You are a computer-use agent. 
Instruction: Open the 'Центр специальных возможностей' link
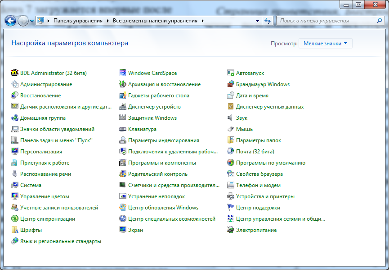(172, 219)
